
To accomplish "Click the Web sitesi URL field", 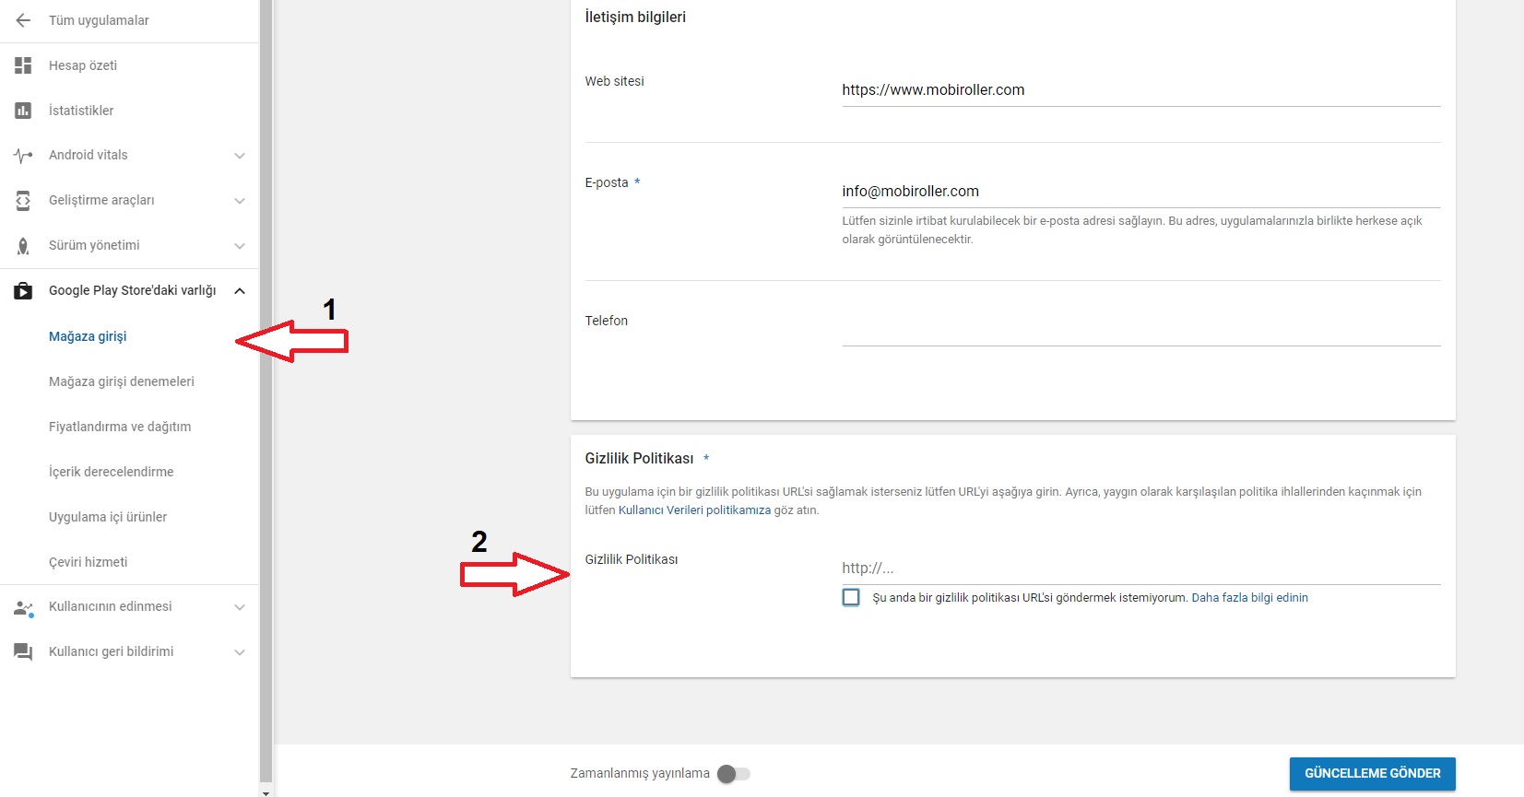I will (x=1140, y=90).
